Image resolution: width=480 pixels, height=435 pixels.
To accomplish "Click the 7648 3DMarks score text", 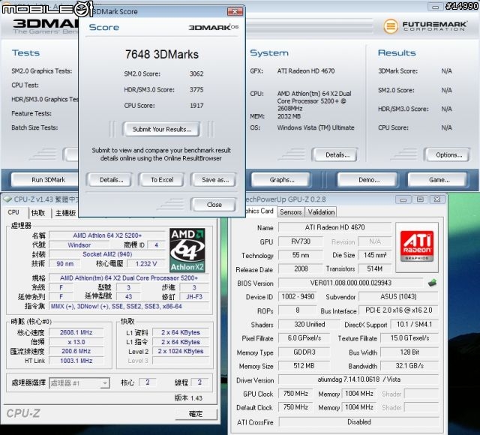I will 162,55.
